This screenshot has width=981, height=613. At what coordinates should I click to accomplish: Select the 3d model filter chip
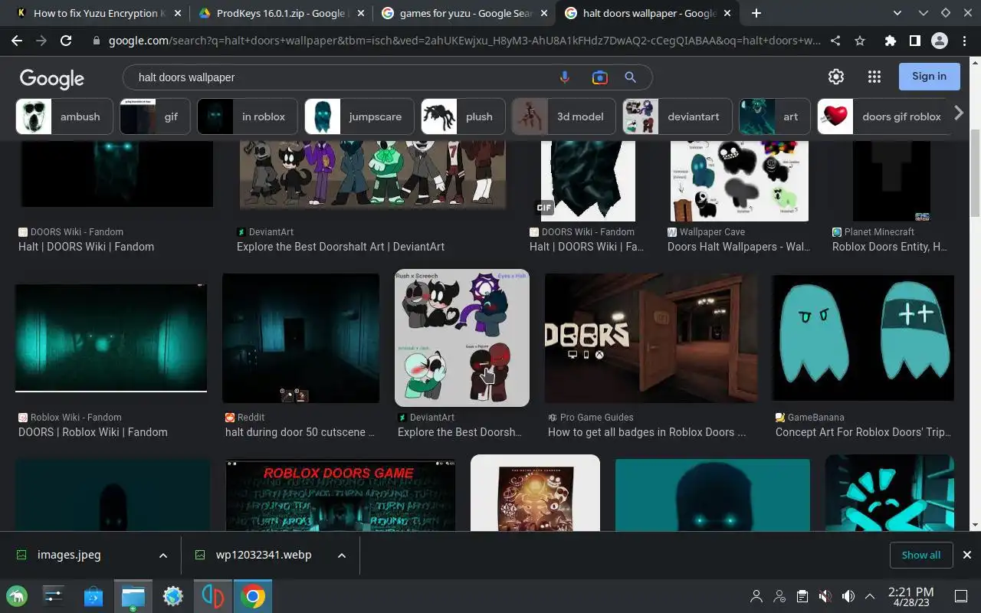(563, 116)
